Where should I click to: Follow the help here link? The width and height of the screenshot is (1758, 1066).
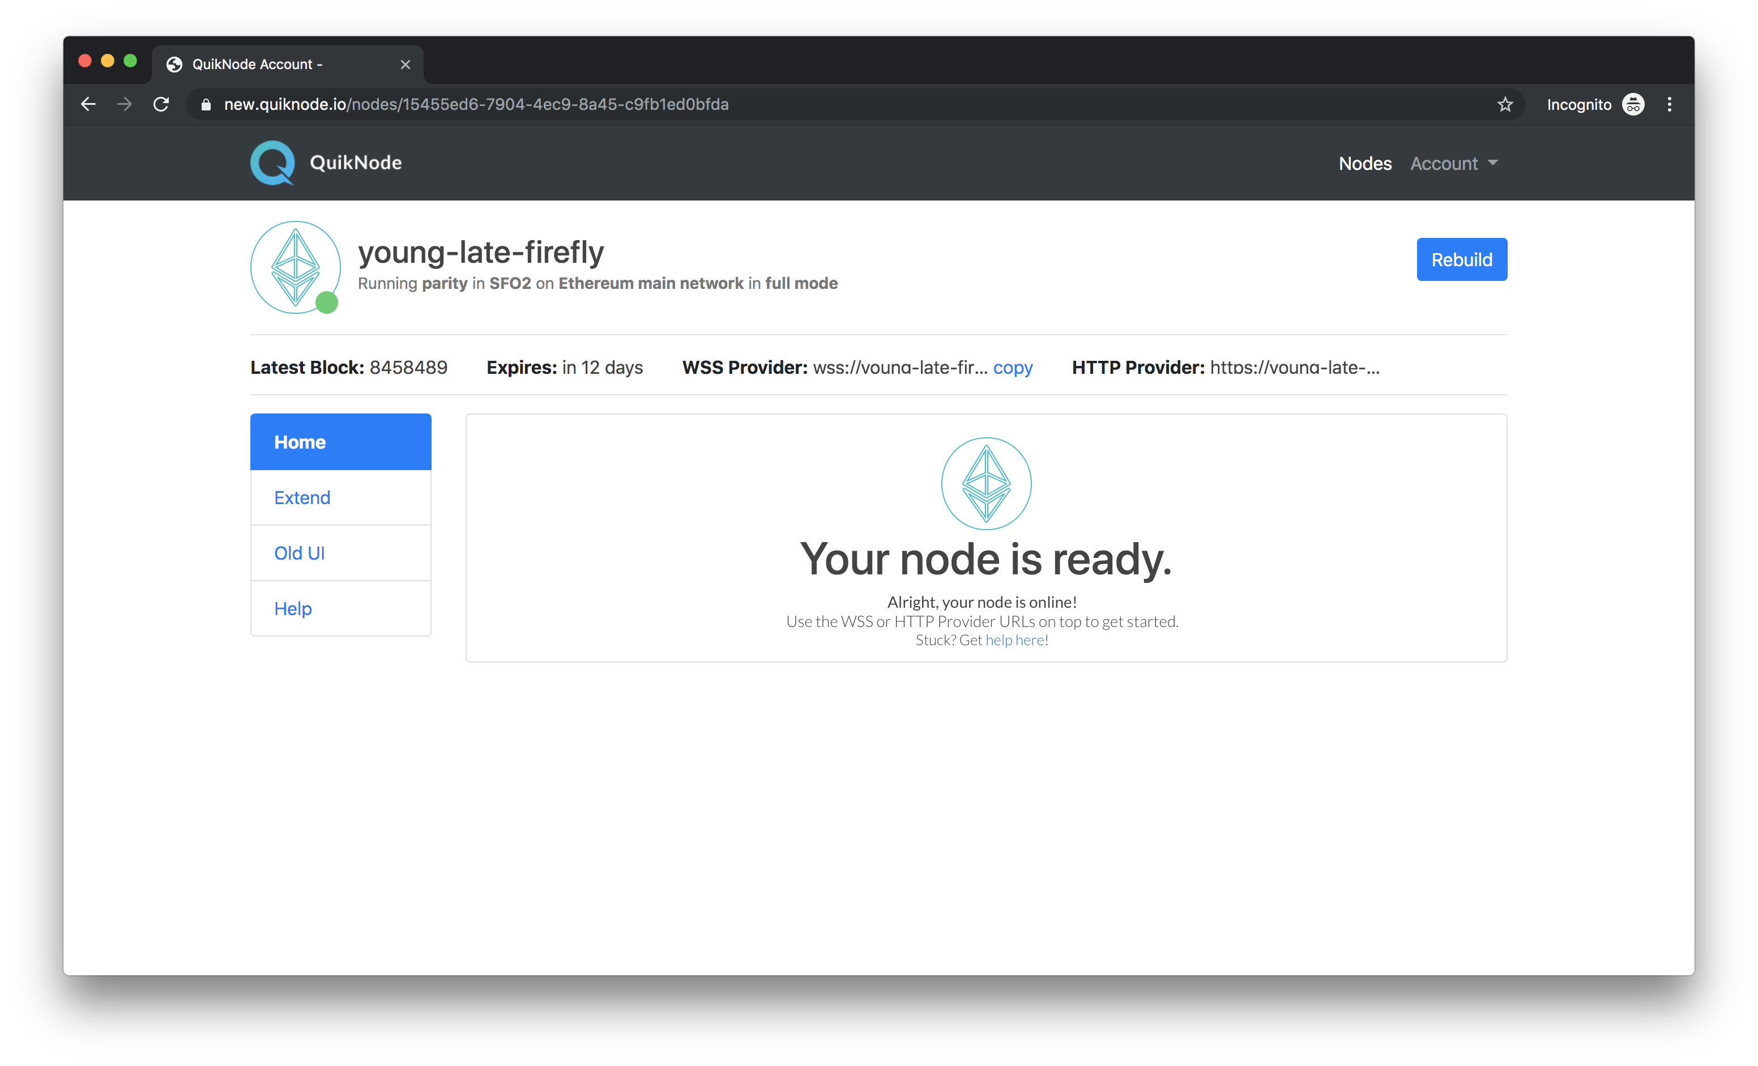coord(1014,640)
